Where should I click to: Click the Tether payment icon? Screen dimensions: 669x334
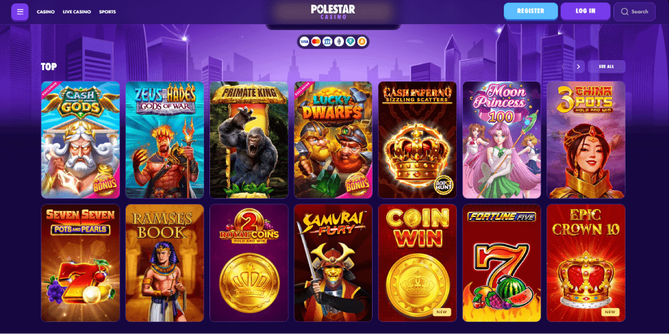coord(351,41)
